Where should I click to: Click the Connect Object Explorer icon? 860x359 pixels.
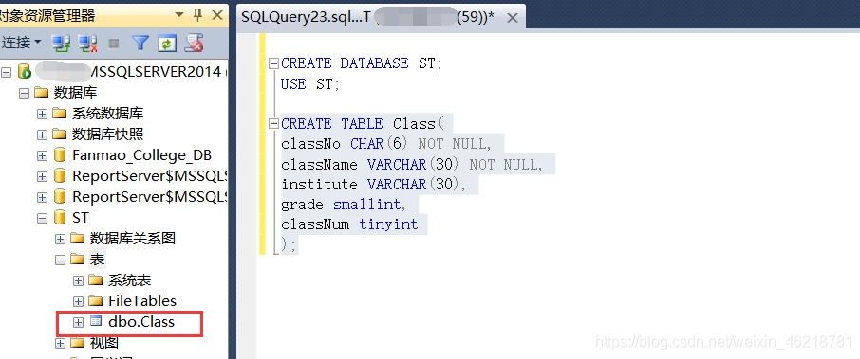coord(61,43)
